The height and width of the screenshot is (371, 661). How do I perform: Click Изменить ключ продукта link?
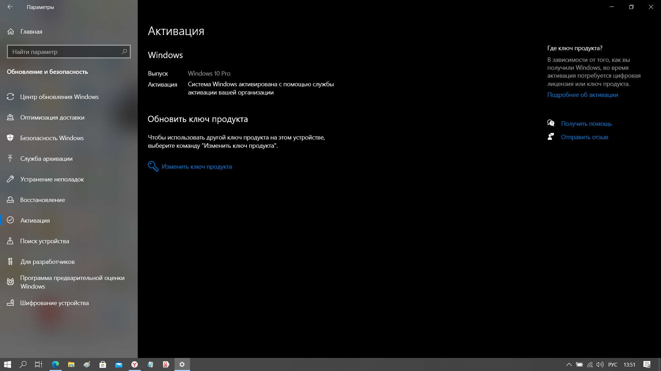click(197, 167)
